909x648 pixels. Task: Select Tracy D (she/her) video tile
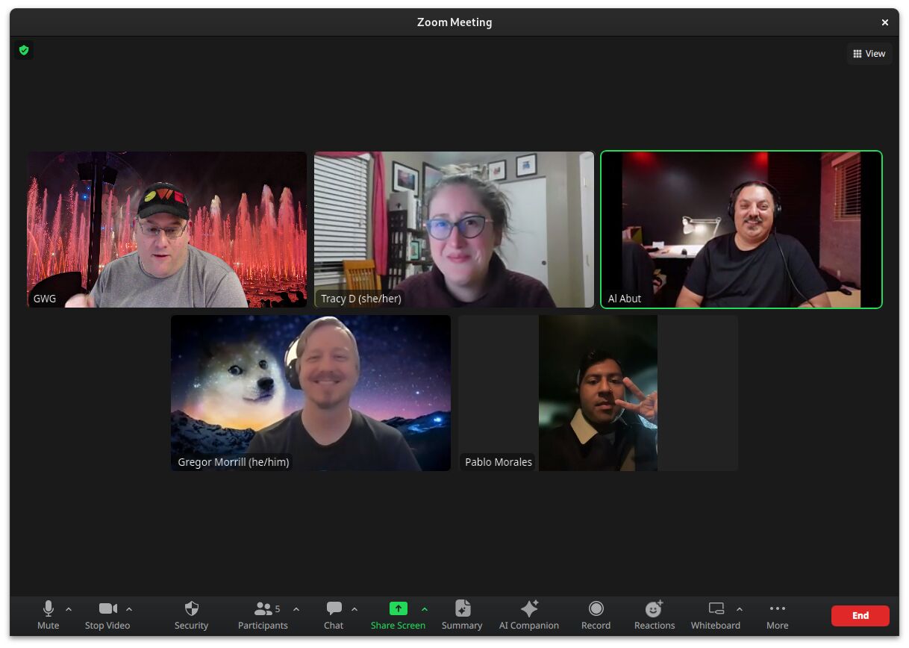point(454,230)
